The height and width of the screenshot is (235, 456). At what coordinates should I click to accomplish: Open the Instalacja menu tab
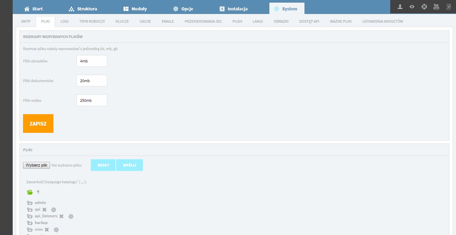point(234,9)
